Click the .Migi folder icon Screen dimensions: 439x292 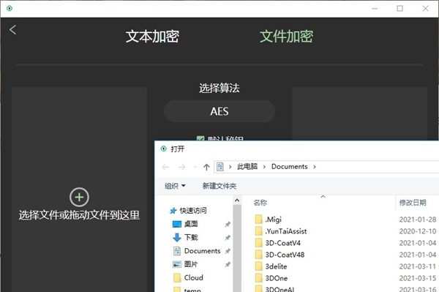(x=259, y=220)
